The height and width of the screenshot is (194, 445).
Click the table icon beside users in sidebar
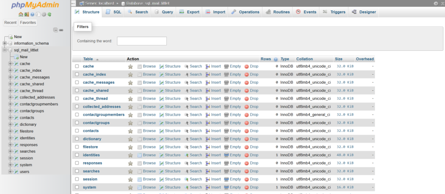tap(17, 171)
